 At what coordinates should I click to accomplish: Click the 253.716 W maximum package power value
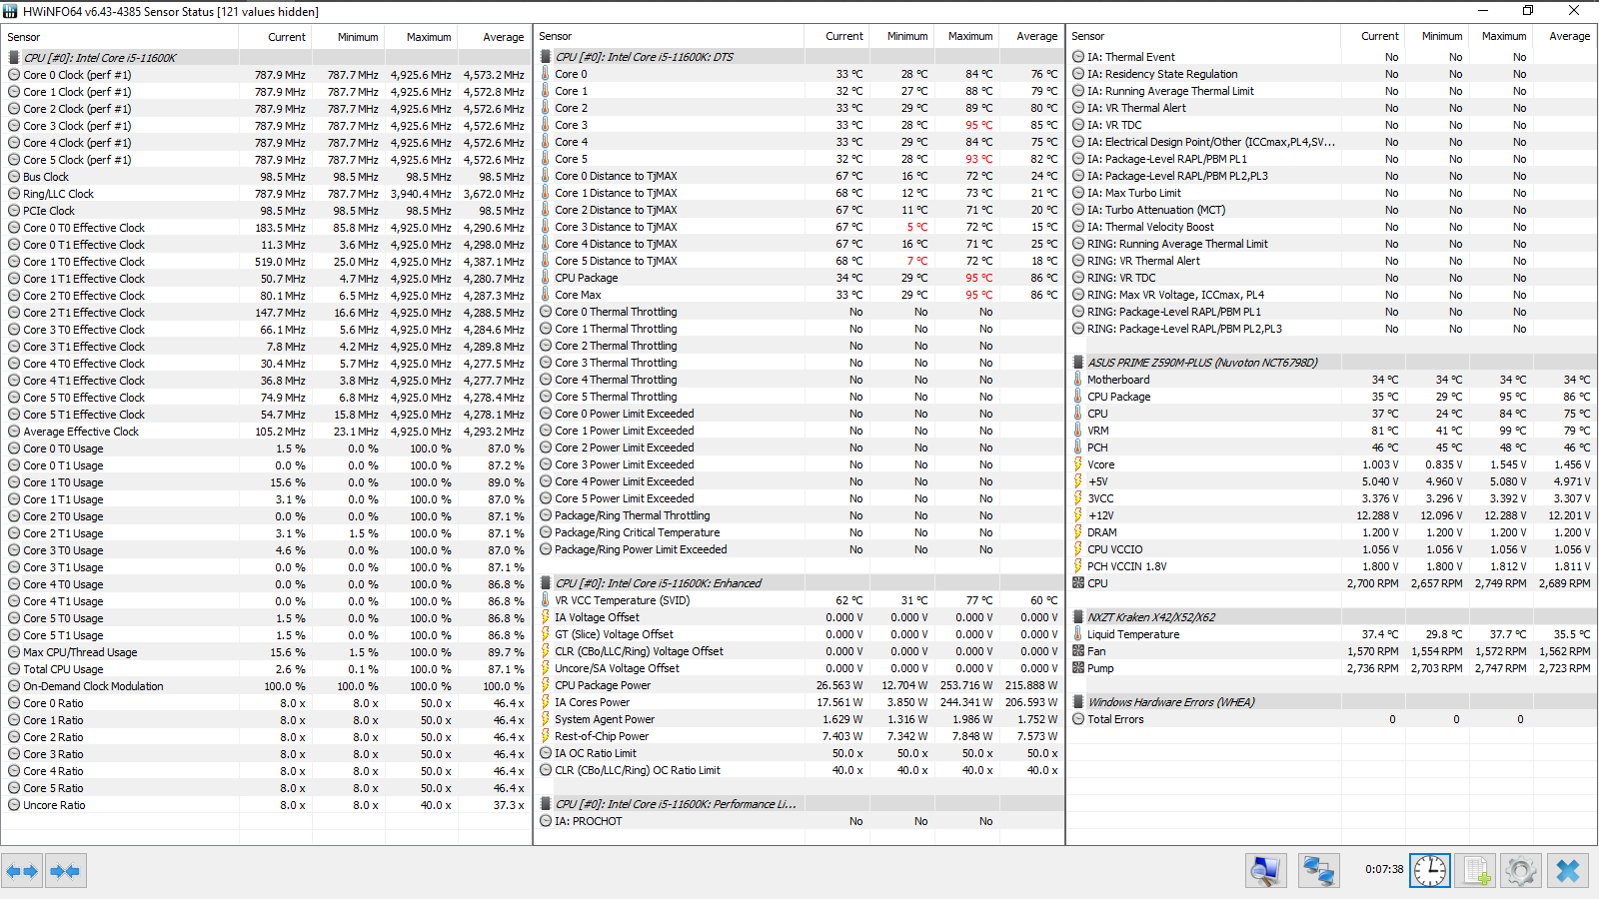click(x=966, y=685)
